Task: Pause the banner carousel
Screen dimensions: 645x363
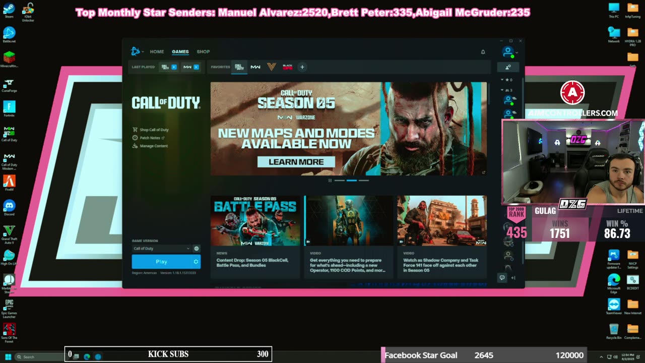Action: coord(330,180)
